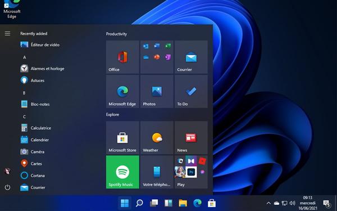Image resolution: width=337 pixels, height=211 pixels.
Task: Open Microsoft Store from the taskbar
Action: coord(212,203)
